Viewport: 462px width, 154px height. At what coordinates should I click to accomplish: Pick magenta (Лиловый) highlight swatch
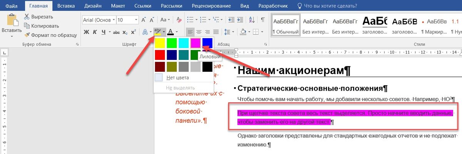click(x=196, y=42)
